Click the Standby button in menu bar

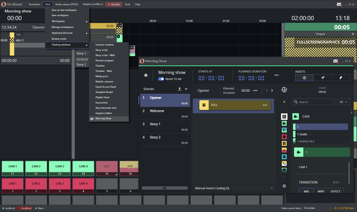pos(114,4)
